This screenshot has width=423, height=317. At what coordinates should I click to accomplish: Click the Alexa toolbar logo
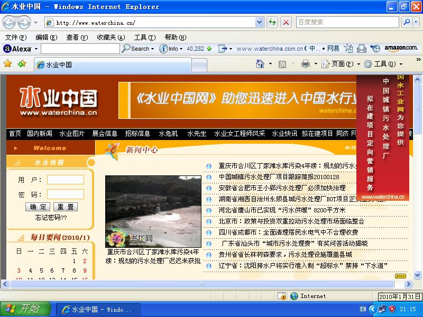click(x=17, y=49)
